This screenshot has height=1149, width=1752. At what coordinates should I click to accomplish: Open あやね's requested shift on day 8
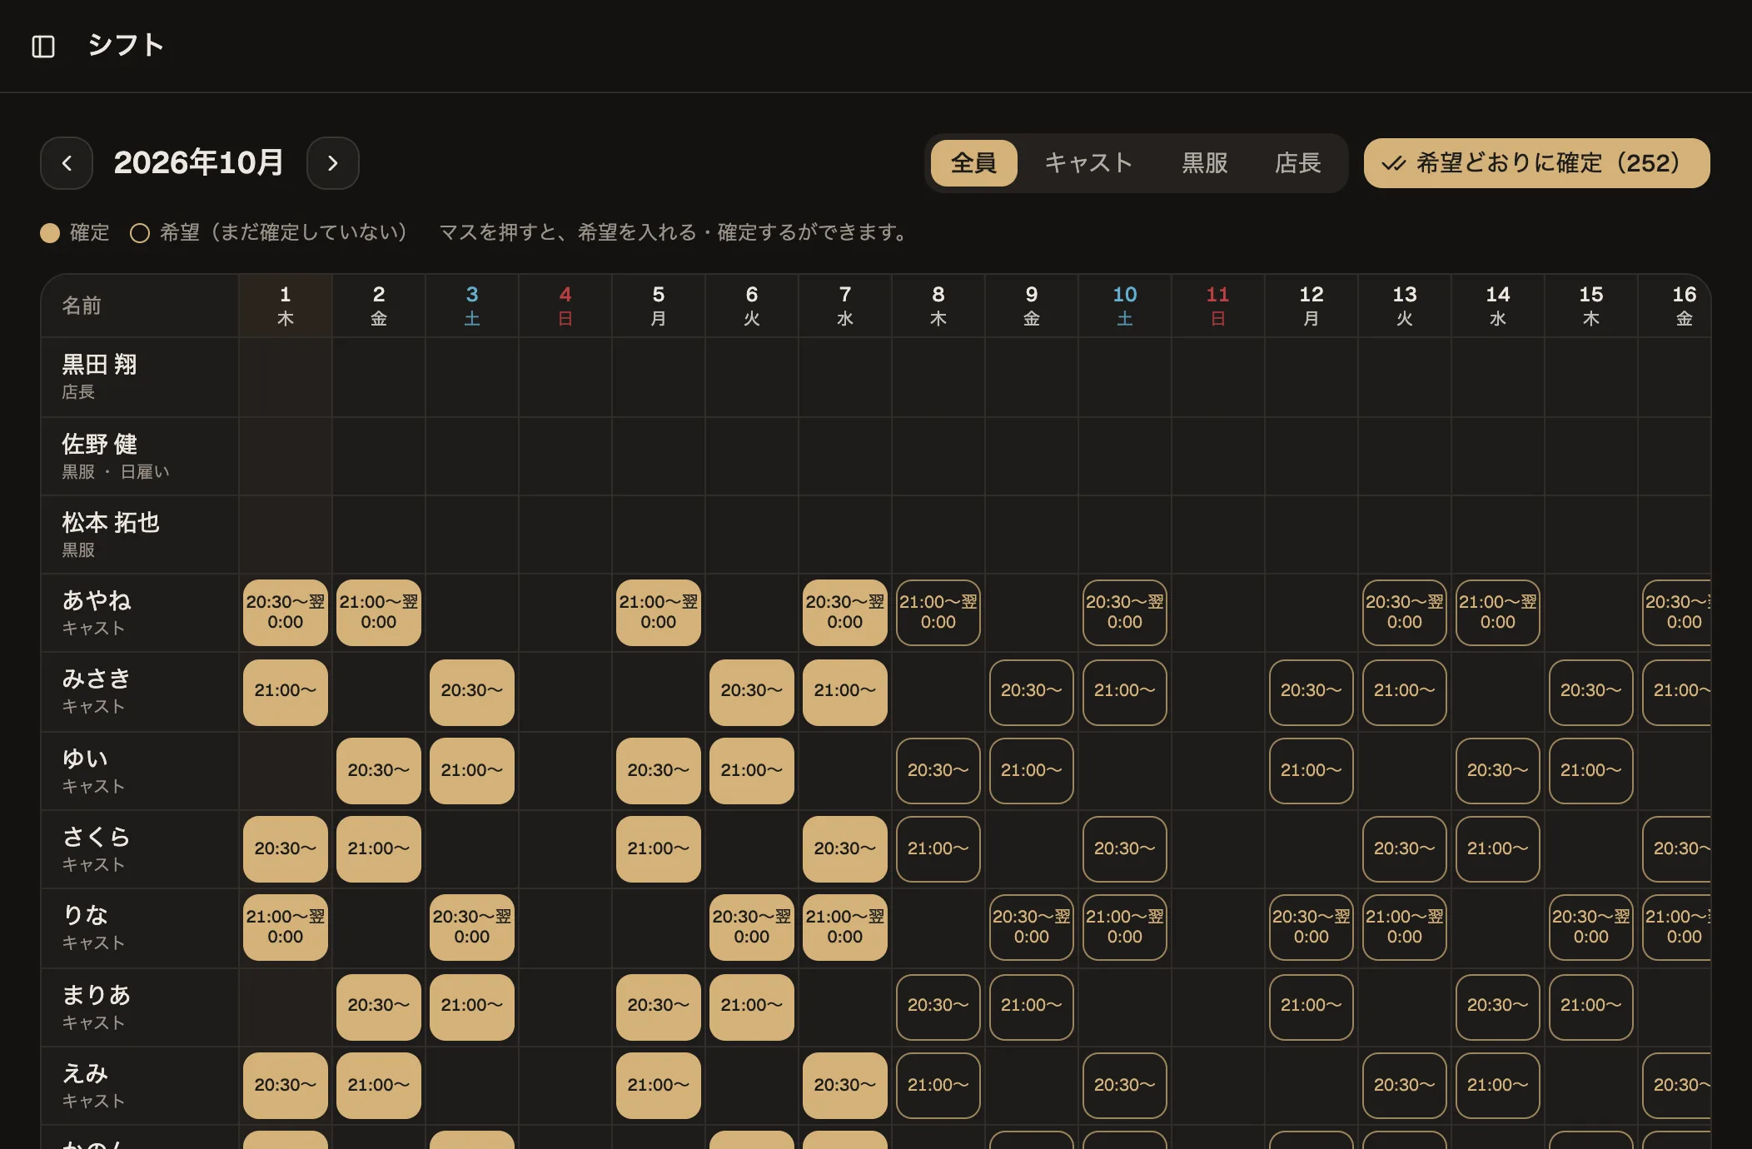point(938,613)
